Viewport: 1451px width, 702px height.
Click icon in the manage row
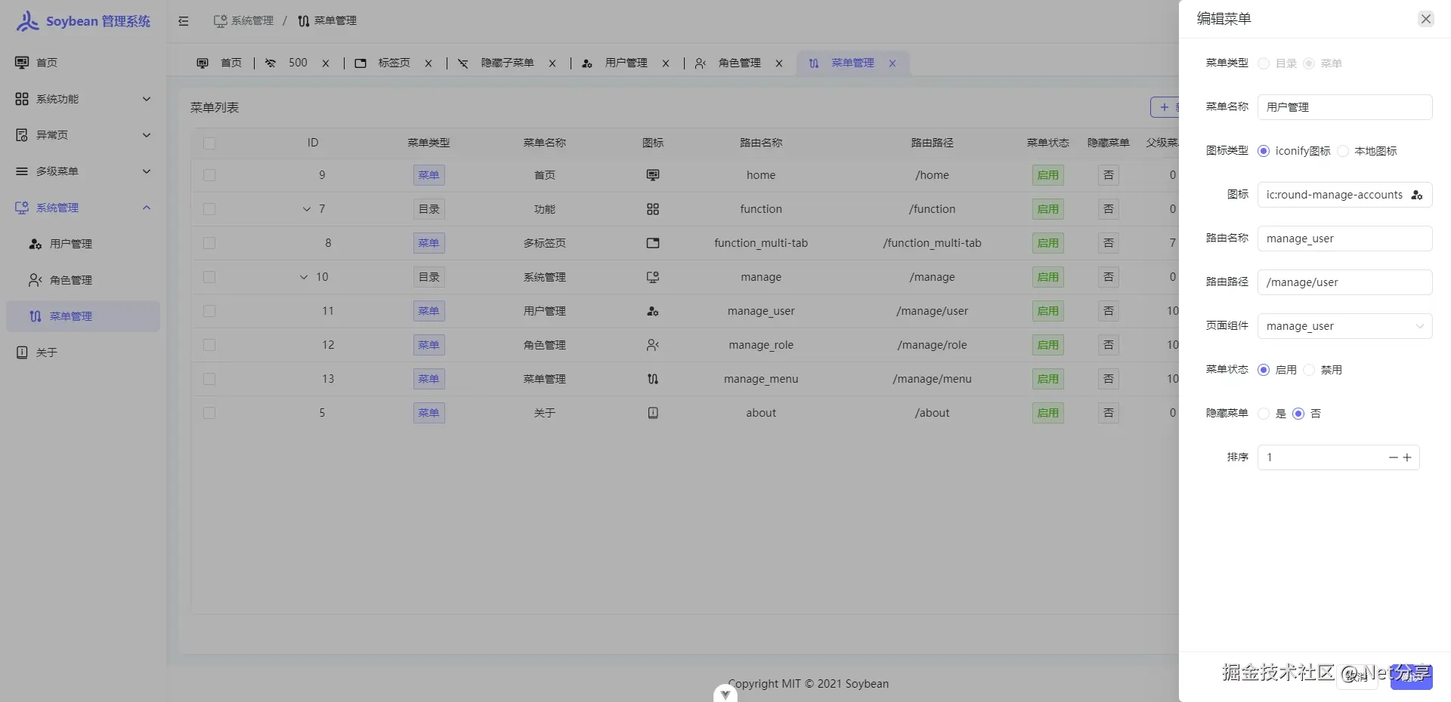click(653, 277)
